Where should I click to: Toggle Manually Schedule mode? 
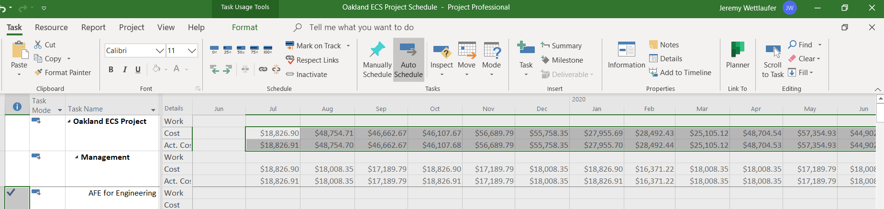[377, 60]
